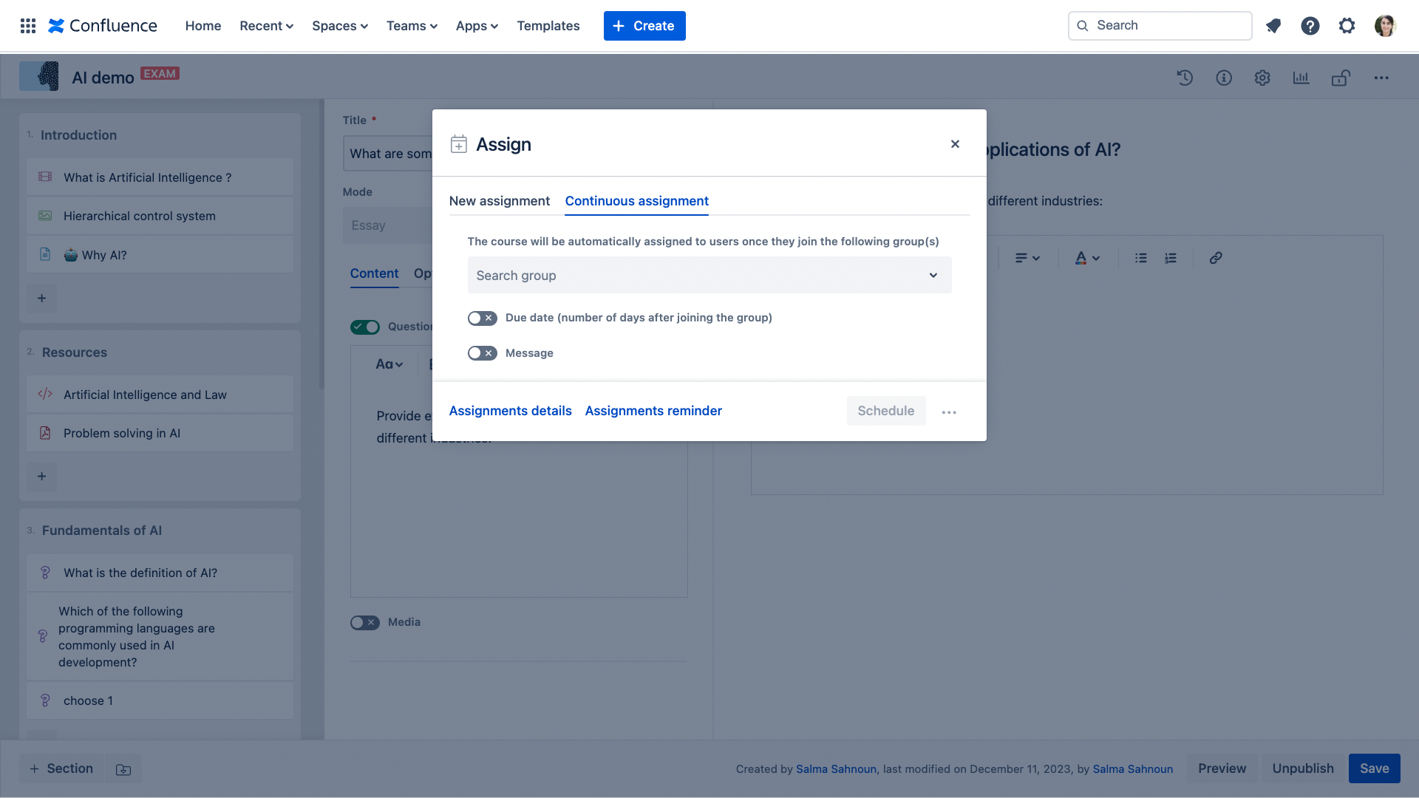Viewport: 1419px width, 798px height.
Task: Open text alignment dropdown in editor
Action: tap(1027, 258)
